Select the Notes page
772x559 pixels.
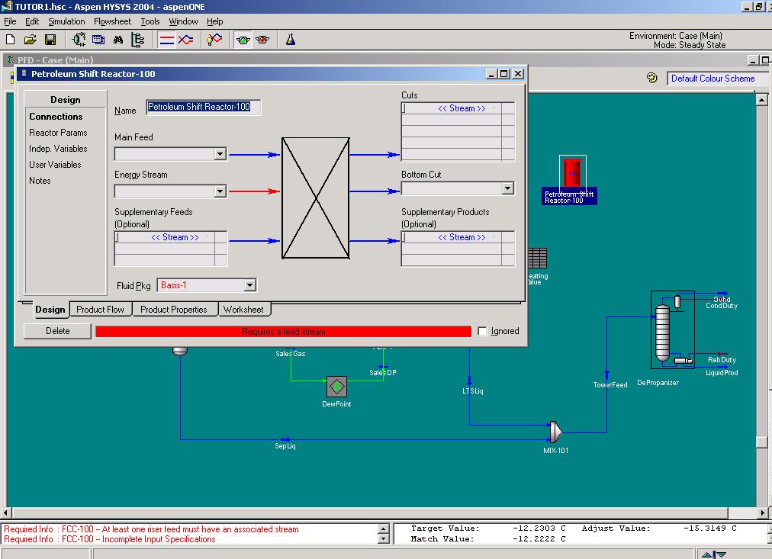40,181
